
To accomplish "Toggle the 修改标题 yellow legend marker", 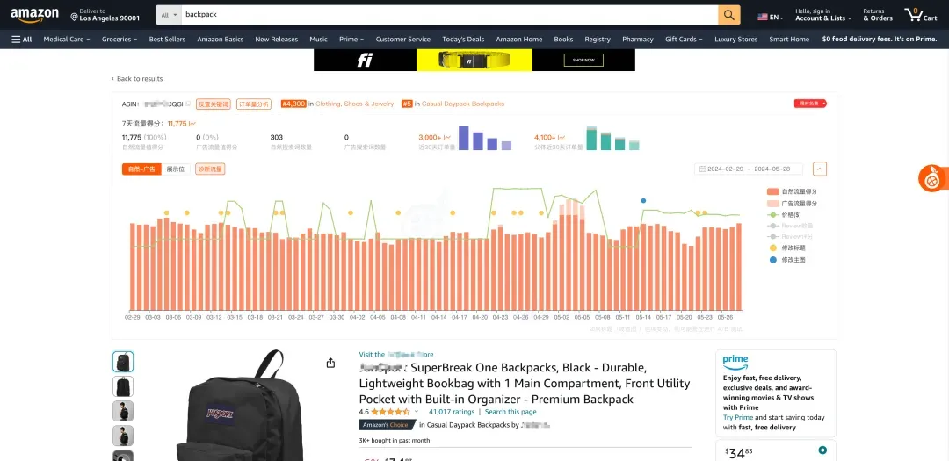I will click(x=786, y=248).
